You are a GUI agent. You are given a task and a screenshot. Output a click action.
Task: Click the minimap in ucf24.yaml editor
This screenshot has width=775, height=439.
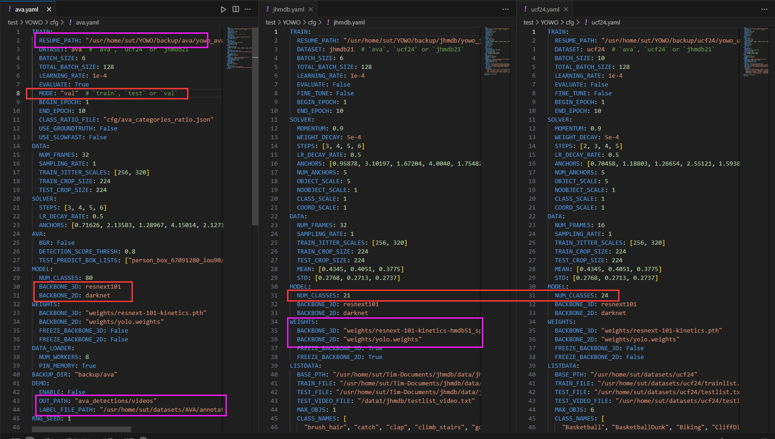point(755,51)
